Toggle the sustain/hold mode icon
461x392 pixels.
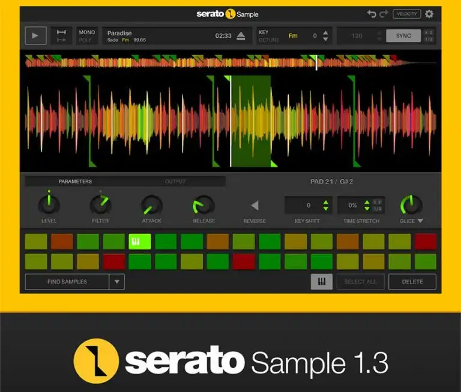[x=61, y=32]
